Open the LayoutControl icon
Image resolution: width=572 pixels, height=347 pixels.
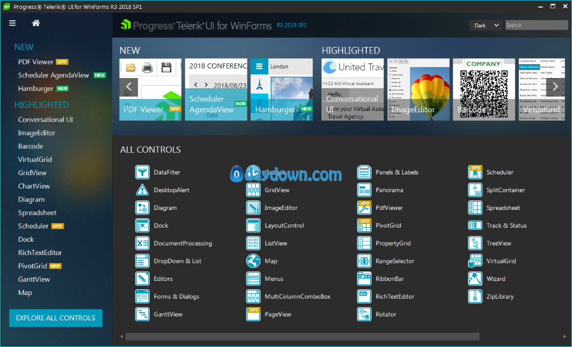tap(253, 225)
